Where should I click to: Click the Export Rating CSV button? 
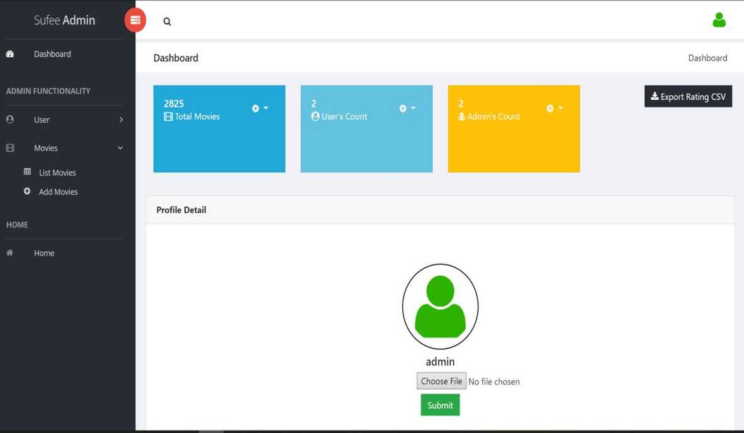pyautogui.click(x=688, y=96)
